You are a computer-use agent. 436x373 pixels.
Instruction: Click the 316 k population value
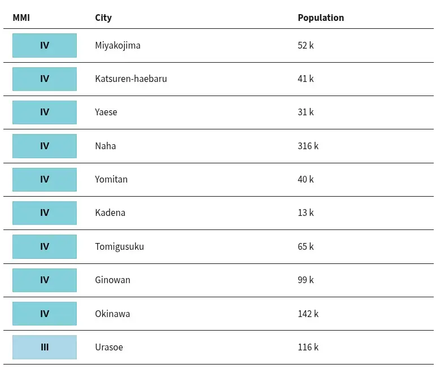(x=308, y=146)
